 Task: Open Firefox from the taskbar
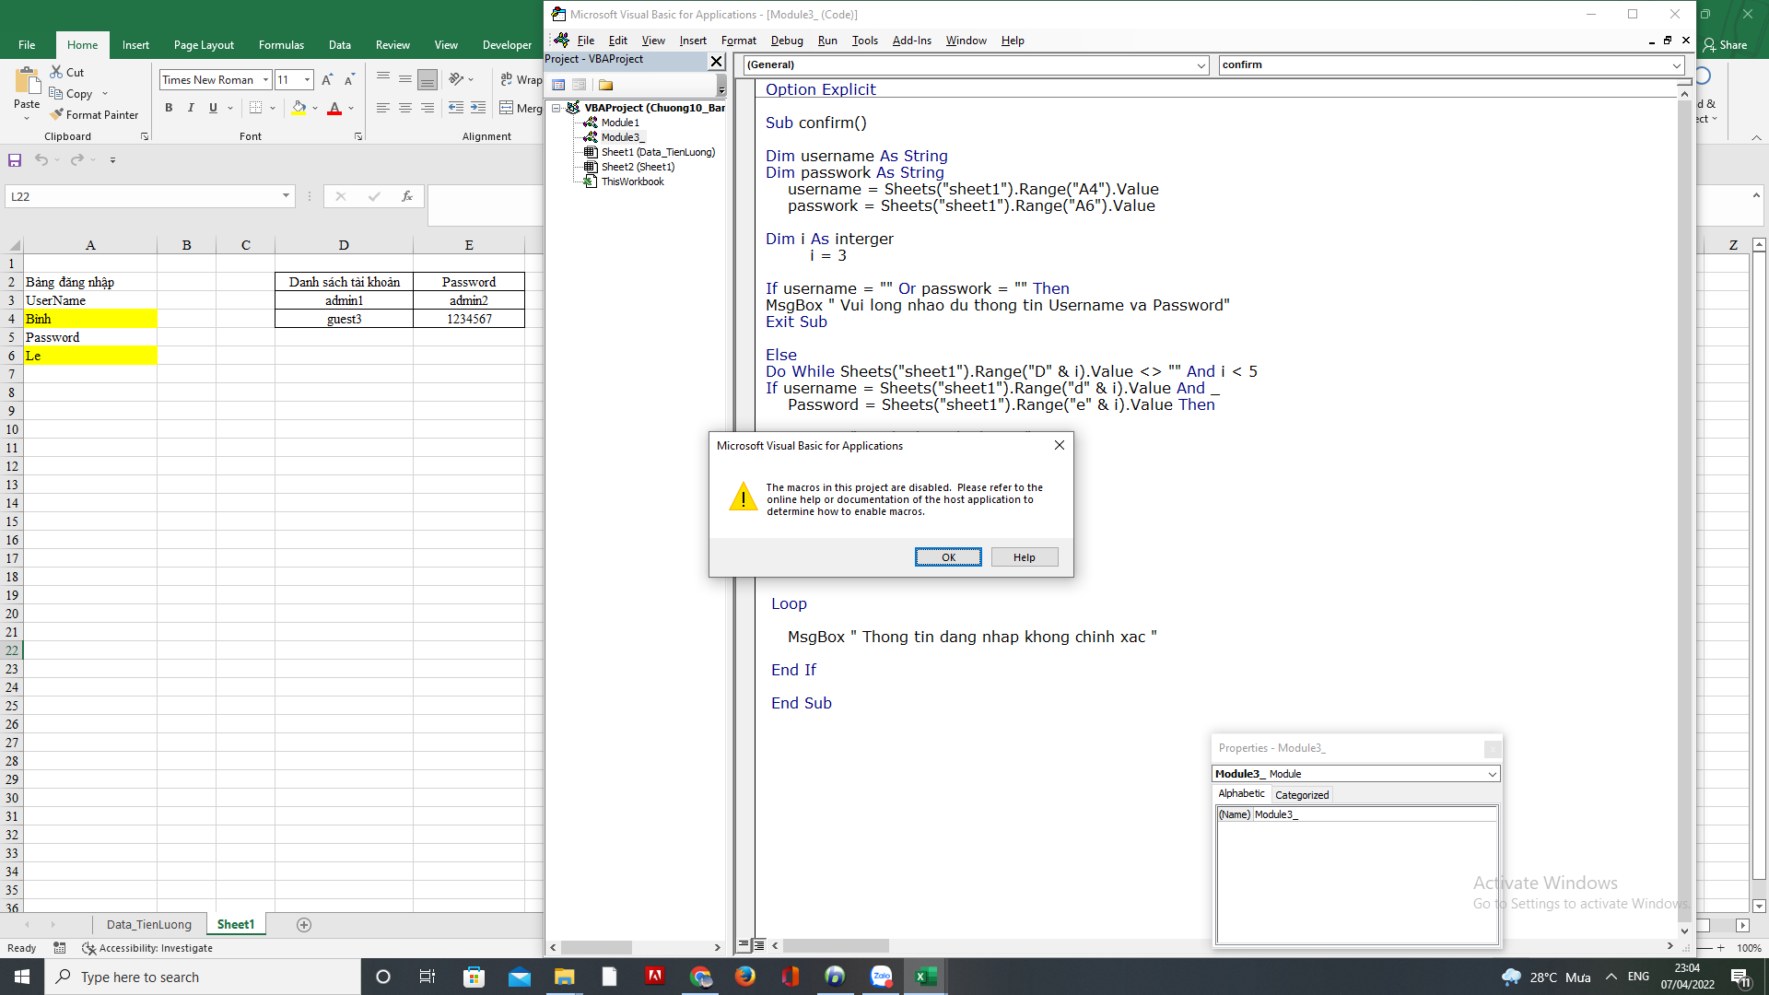click(x=745, y=977)
